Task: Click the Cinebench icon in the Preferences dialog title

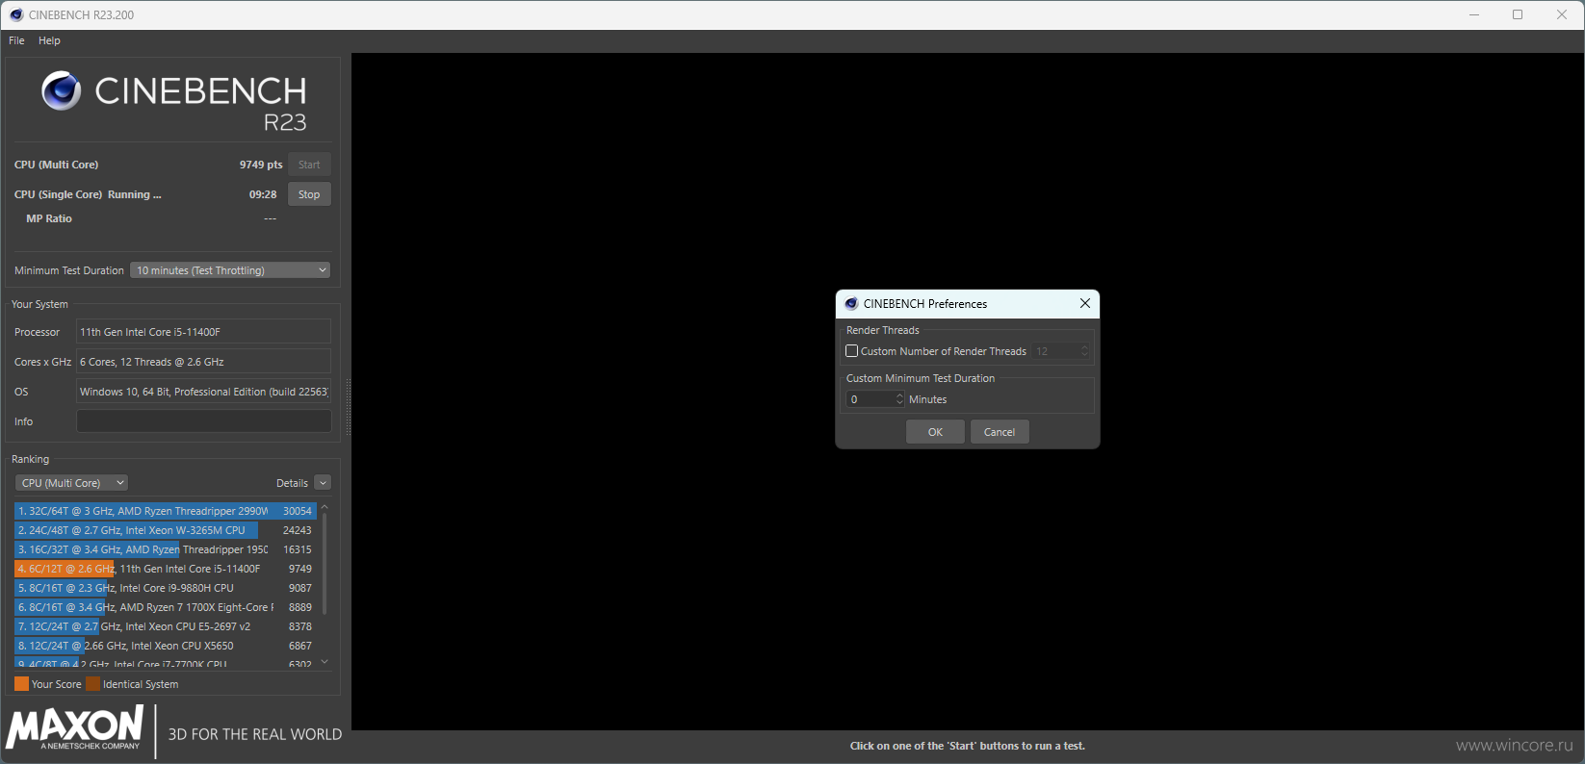Action: tap(851, 304)
